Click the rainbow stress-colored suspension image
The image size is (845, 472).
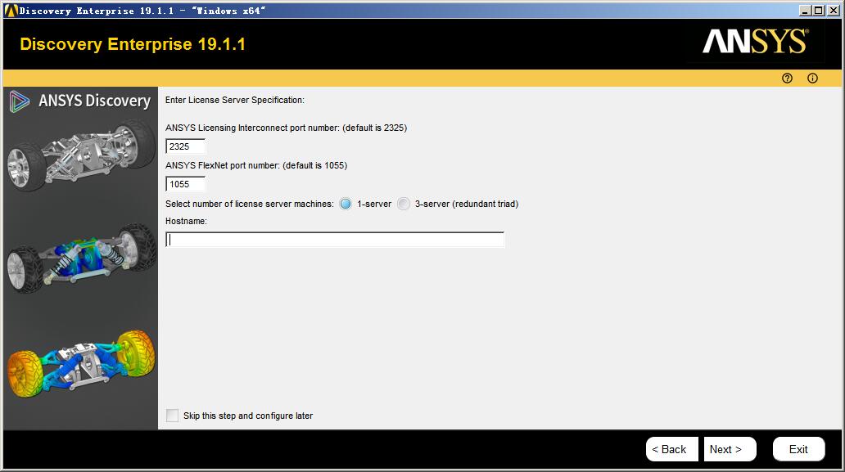[81, 364]
